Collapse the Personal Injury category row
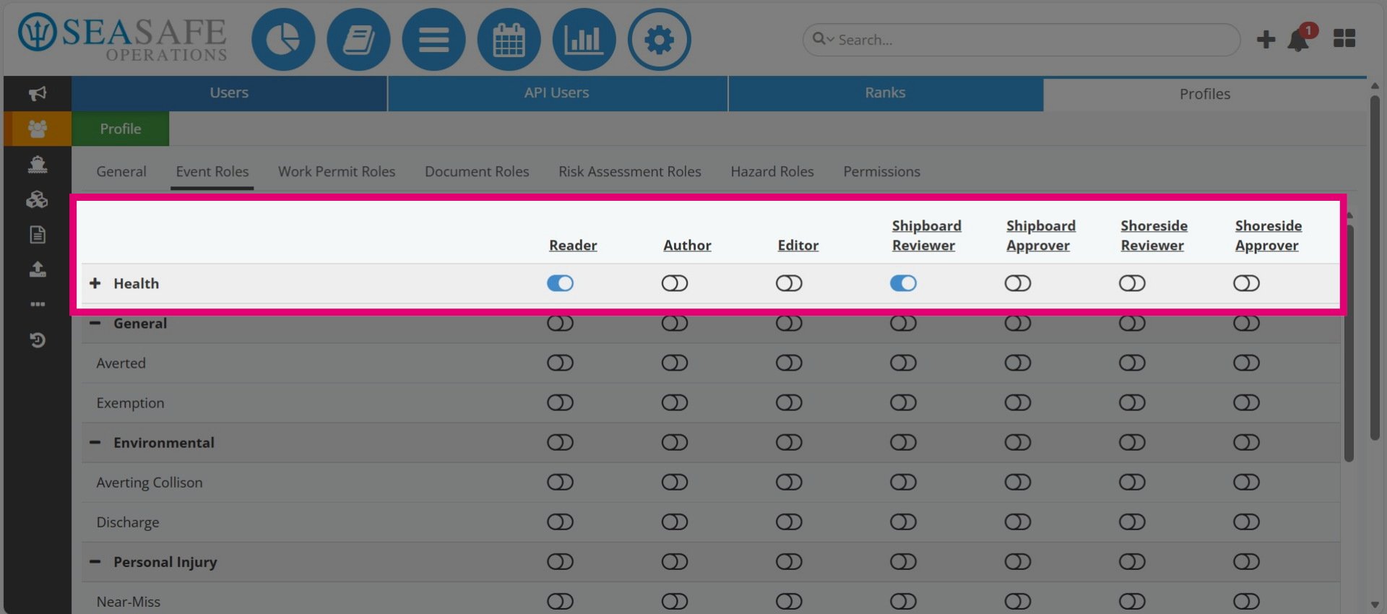The image size is (1387, 614). tap(95, 561)
